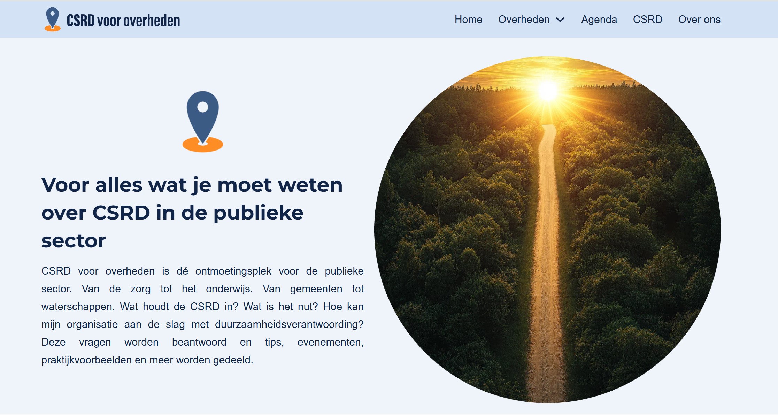Expand the chevron next to Overheden
This screenshot has width=778, height=415.
560,20
